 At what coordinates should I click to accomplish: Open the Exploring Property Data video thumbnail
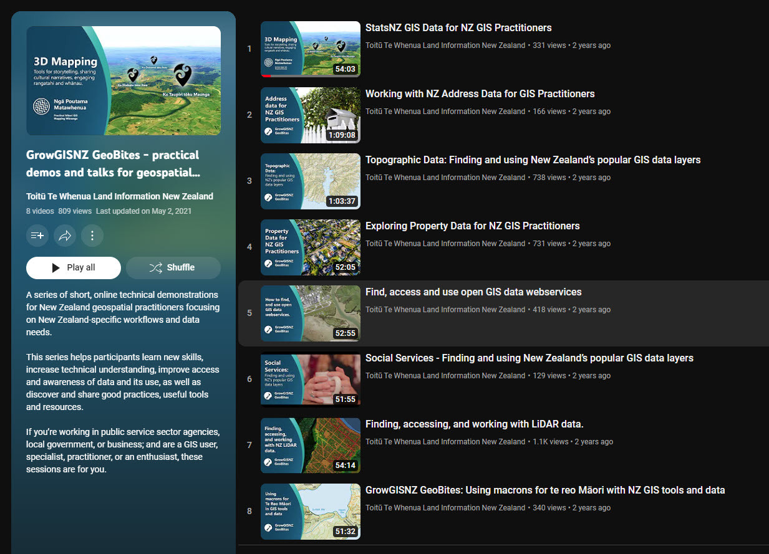coord(311,247)
